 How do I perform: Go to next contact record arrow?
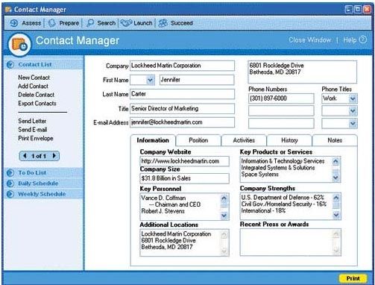click(x=54, y=156)
